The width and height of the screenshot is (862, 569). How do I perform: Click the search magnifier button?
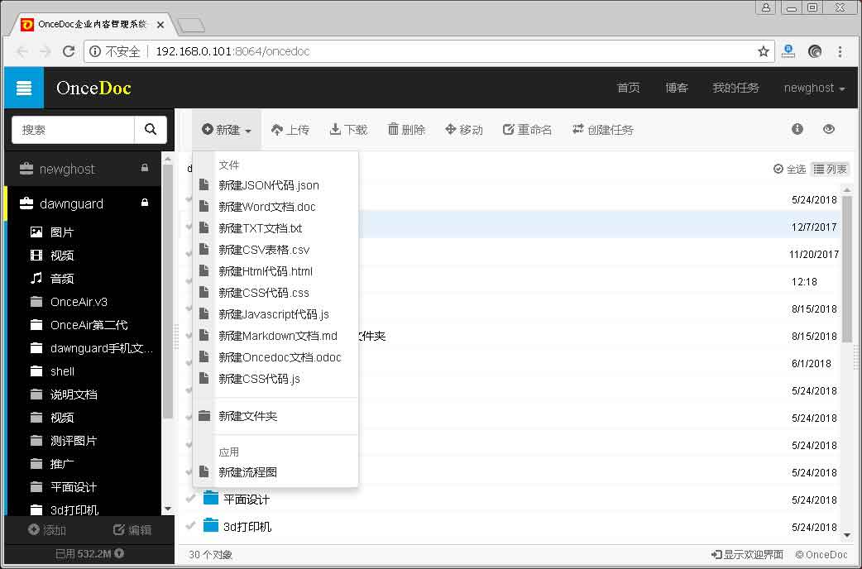coord(151,130)
